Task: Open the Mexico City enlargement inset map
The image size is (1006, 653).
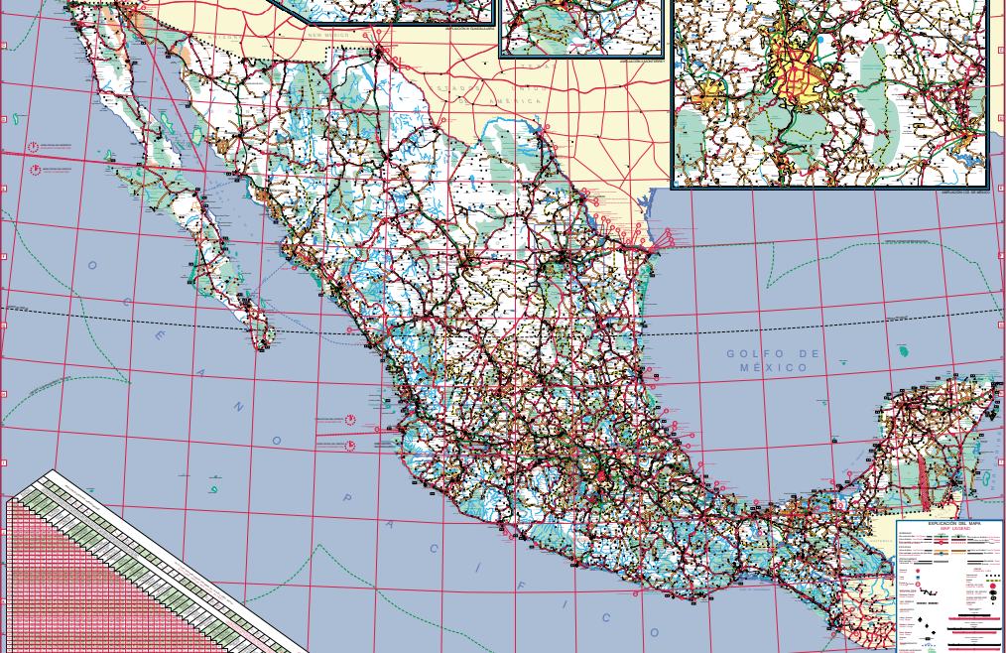Action: point(830,92)
